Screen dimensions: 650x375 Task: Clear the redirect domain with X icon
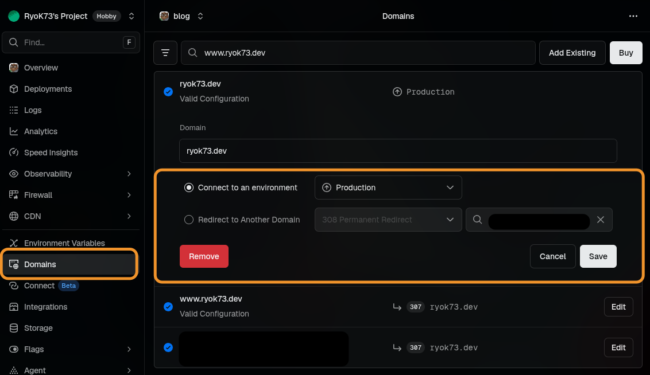point(600,220)
